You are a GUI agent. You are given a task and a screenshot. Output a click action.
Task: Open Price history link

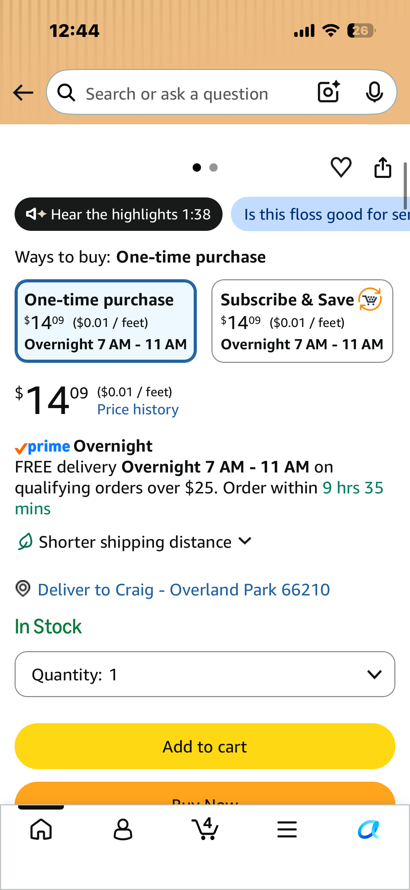[138, 409]
